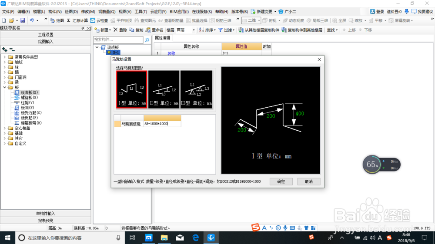The height and width of the screenshot is (244, 435).
Task: Click the Save disk icon
Action: (23, 20)
